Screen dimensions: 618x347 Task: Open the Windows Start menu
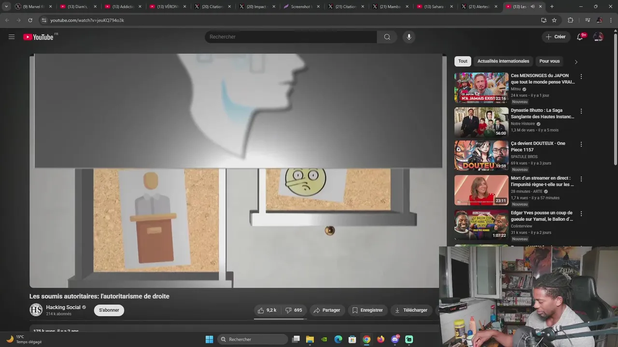[x=209, y=339]
